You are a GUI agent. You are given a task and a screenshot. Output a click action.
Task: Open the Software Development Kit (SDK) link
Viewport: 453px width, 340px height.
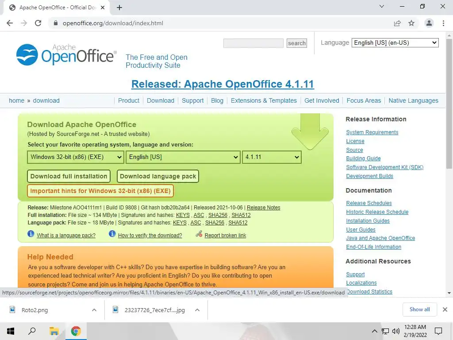(x=384, y=167)
